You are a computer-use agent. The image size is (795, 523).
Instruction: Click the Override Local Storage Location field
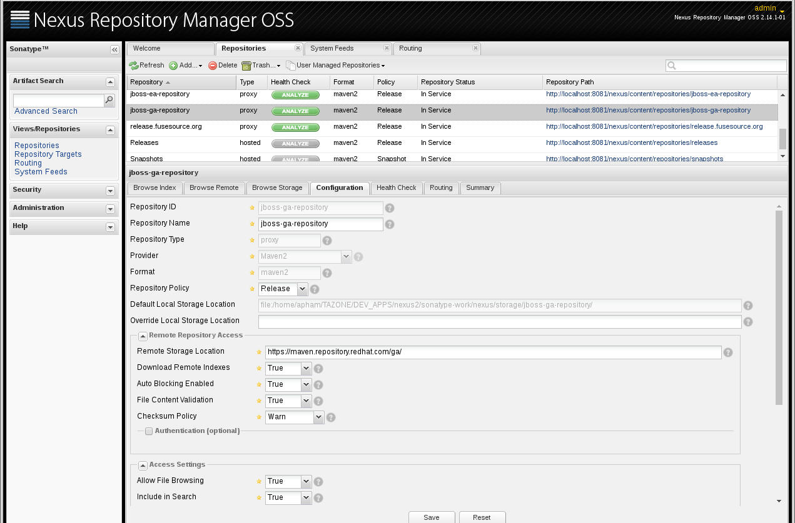(499, 322)
